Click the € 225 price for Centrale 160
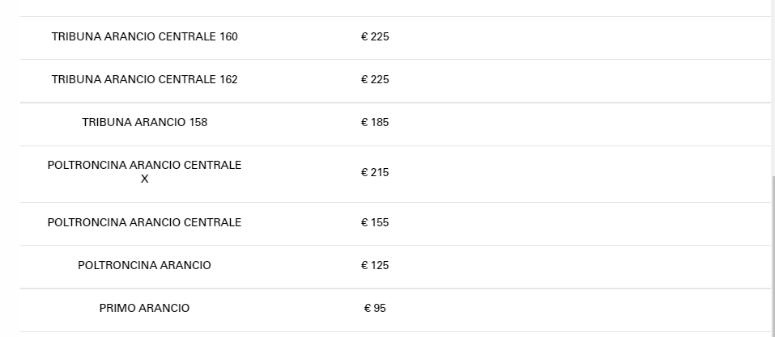775x337 pixels. coord(375,37)
